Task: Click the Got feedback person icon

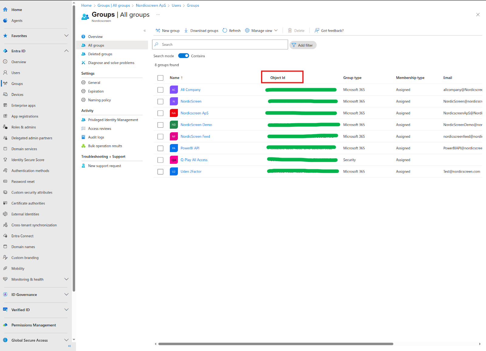Action: tap(317, 31)
